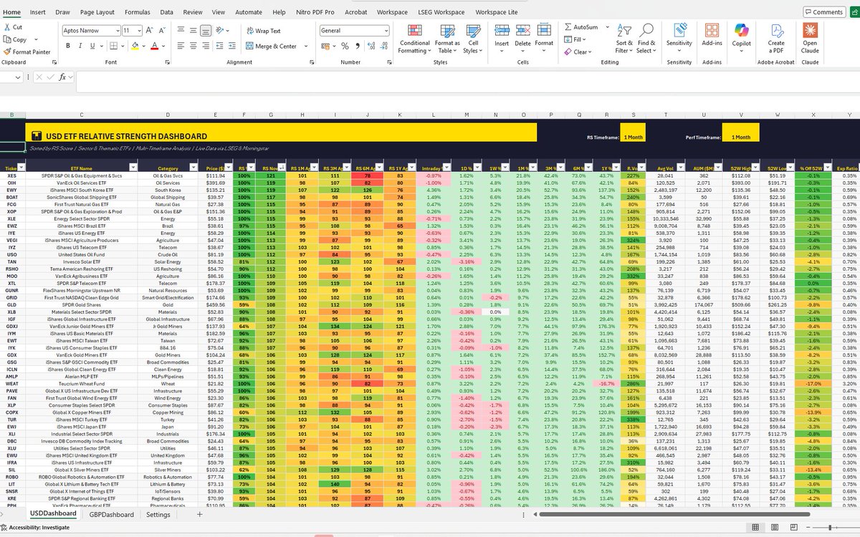Open Conditional Formatting menu

(x=414, y=38)
